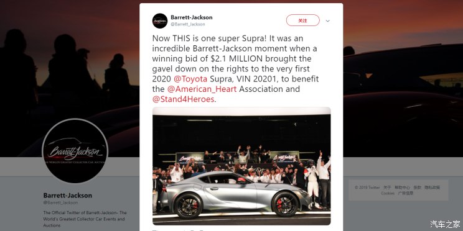463x231 pixels.
Task: Open the Barrett-Jackson name in the tweet header
Action: pos(191,17)
